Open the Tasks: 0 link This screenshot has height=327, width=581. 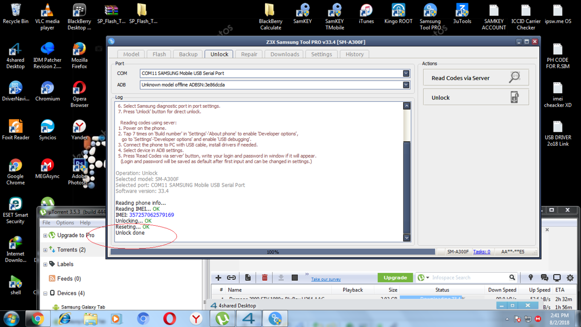[482, 252]
